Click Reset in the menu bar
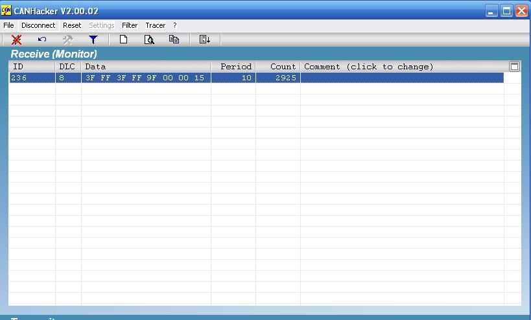The height and width of the screenshot is (320, 531). [72, 25]
